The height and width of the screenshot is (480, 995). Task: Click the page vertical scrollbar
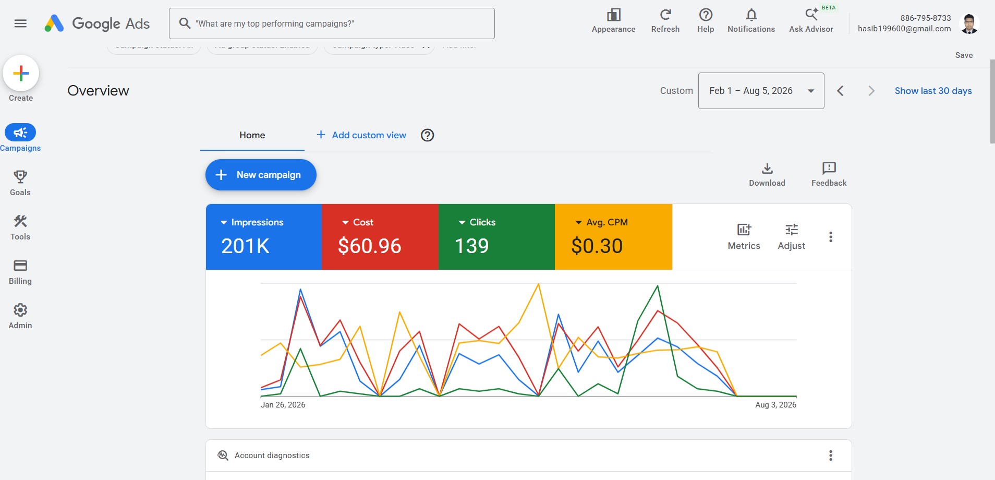(x=992, y=101)
